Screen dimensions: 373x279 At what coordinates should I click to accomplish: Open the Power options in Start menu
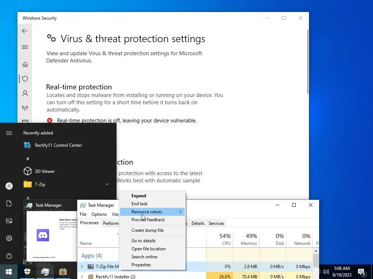pyautogui.click(x=9, y=256)
